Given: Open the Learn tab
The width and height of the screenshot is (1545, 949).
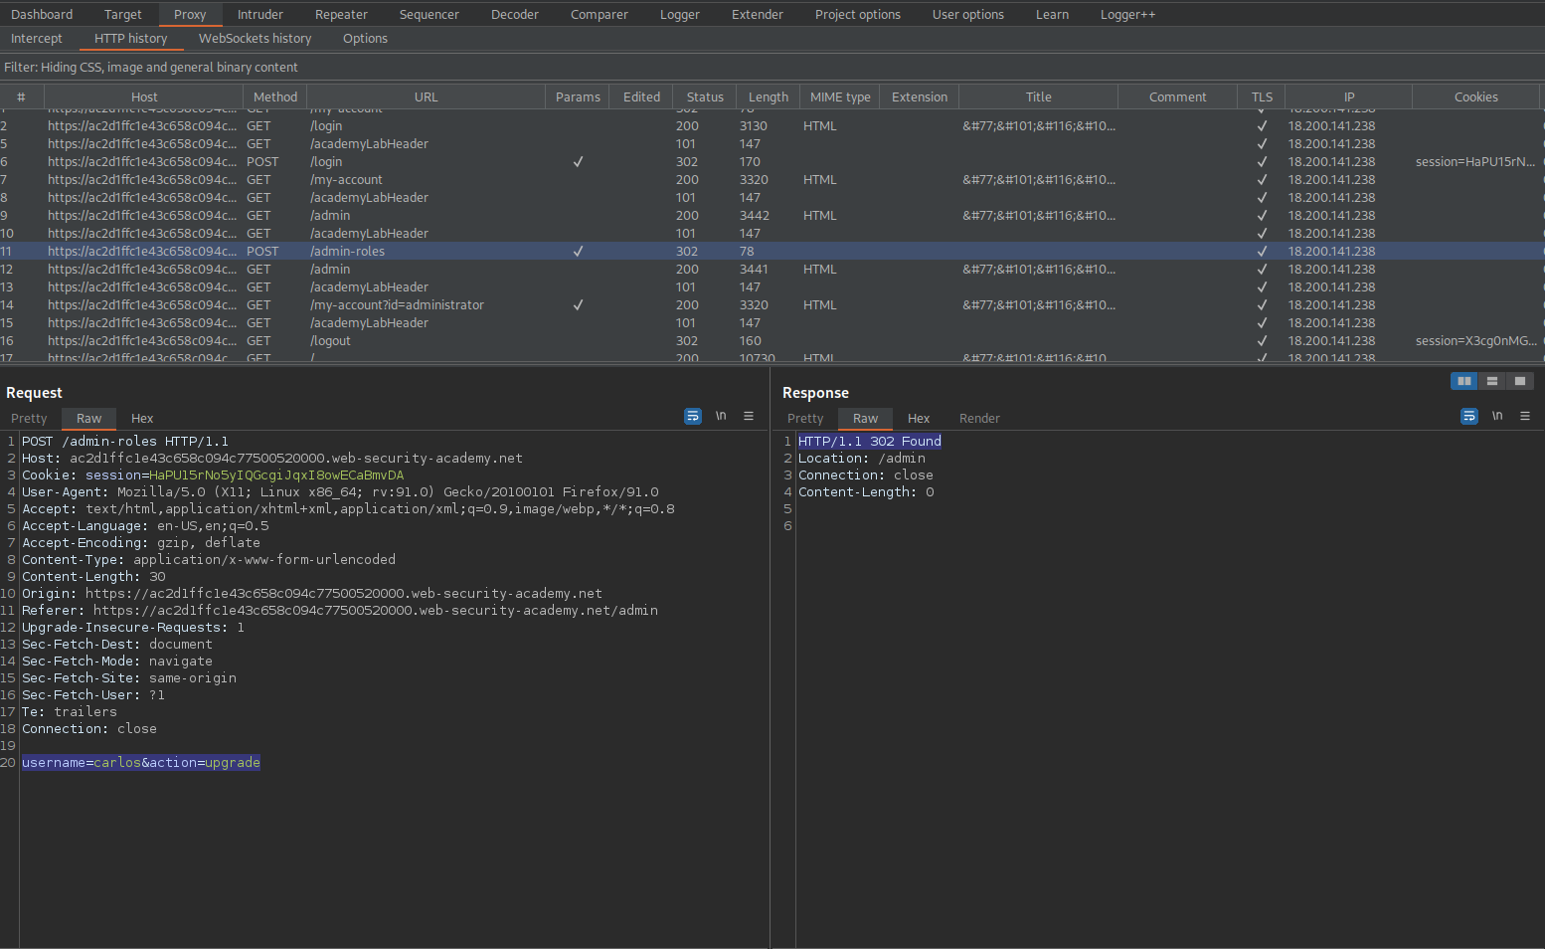Looking at the screenshot, I should tap(1053, 14).
